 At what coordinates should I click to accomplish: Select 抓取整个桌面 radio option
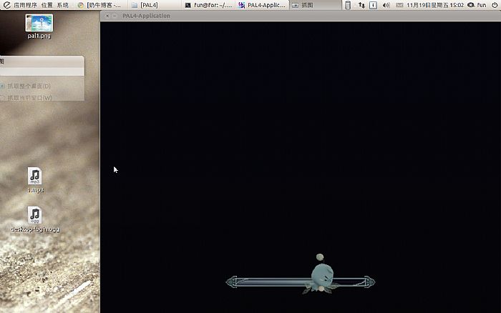tap(26, 86)
